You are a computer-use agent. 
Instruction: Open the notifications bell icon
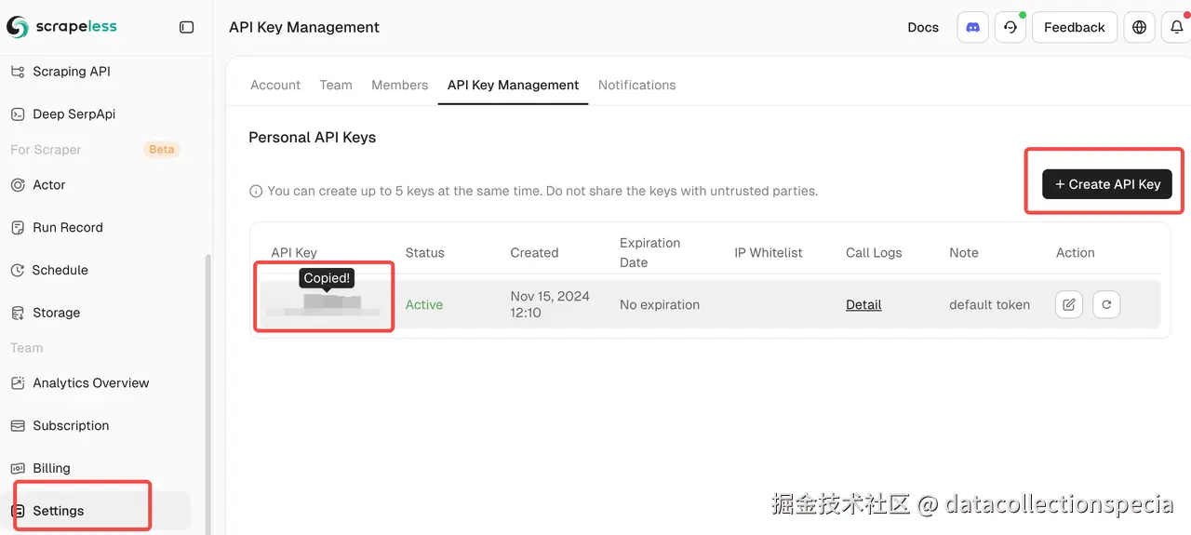coord(1176,27)
